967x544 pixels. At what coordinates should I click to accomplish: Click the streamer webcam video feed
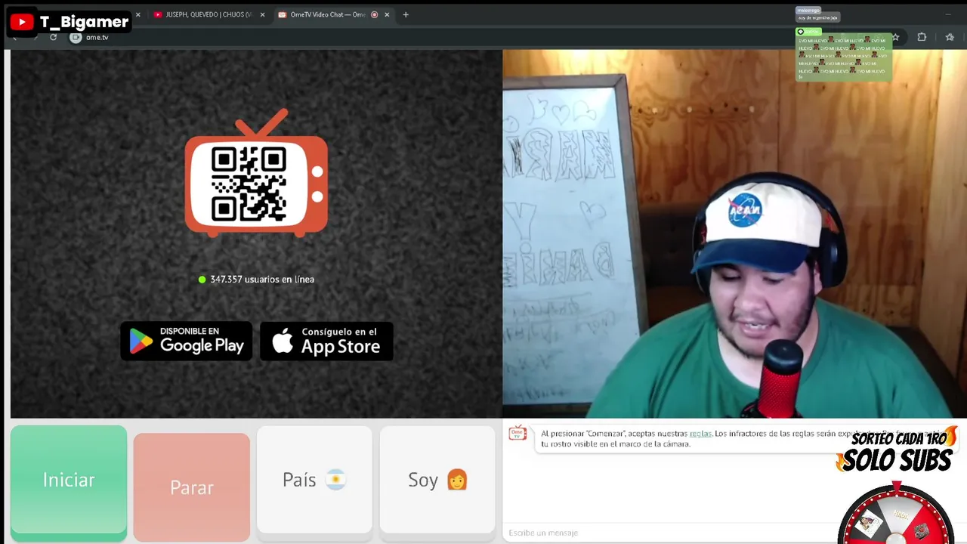[734, 233]
